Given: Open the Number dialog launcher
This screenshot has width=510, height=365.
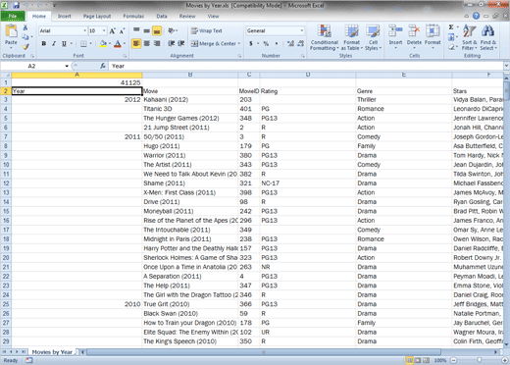Looking at the screenshot, I should point(303,56).
